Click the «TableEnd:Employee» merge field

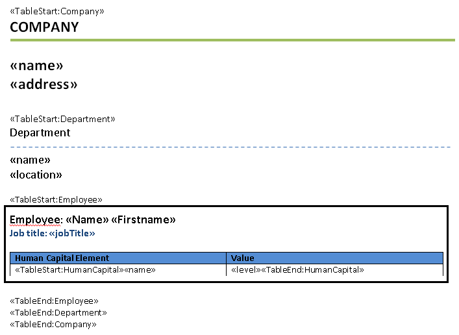pos(55,301)
